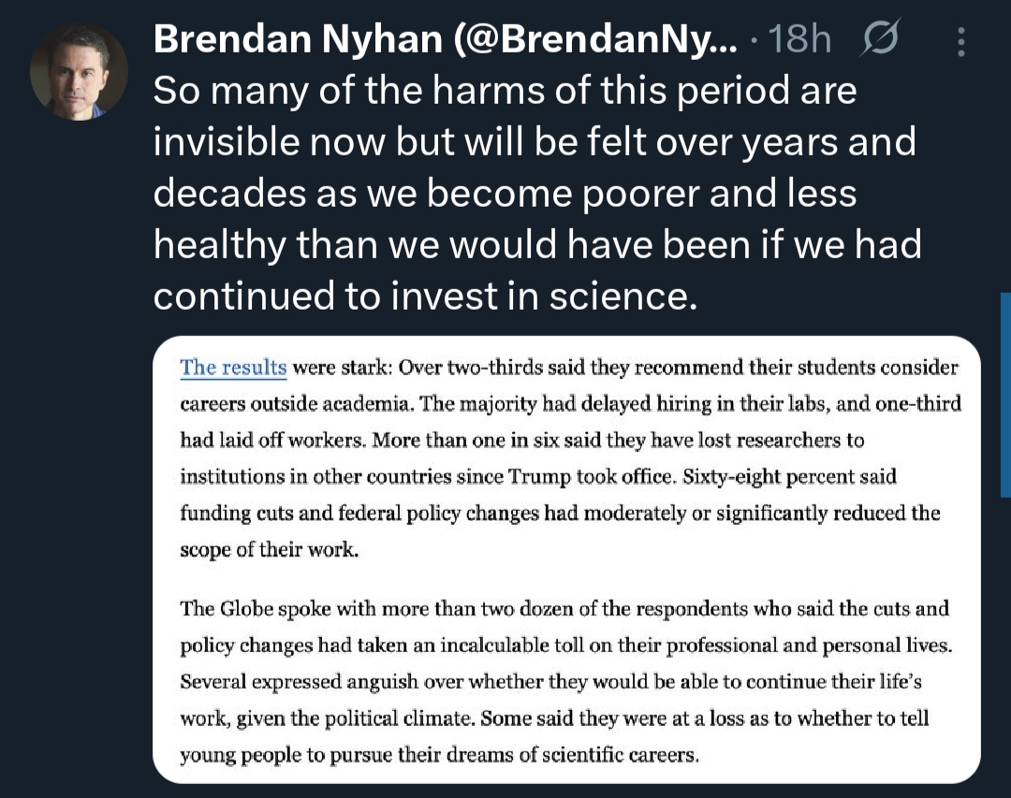Viewport: 1011px width, 798px height.
Task: Open Brendan Nyhan's profile picture
Action: tap(79, 72)
